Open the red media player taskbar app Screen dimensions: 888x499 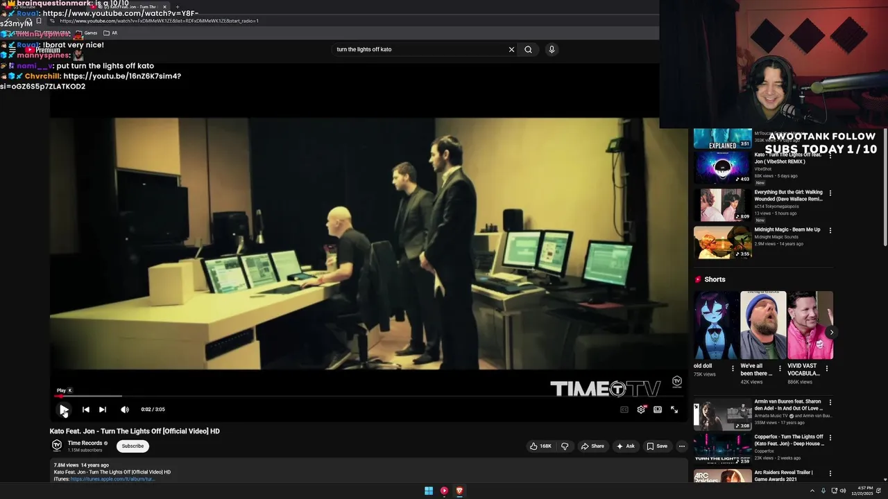(444, 491)
